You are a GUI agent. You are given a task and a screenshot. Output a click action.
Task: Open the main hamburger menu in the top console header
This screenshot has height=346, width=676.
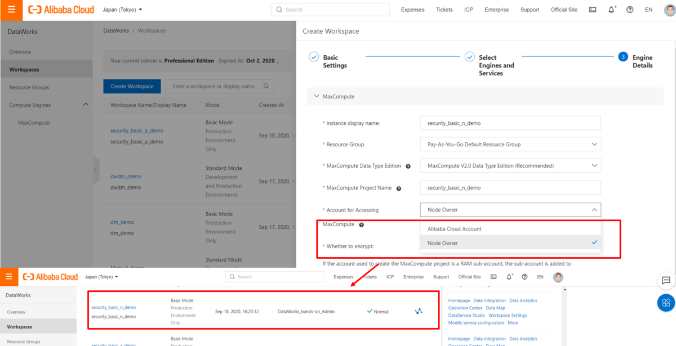[x=11, y=10]
